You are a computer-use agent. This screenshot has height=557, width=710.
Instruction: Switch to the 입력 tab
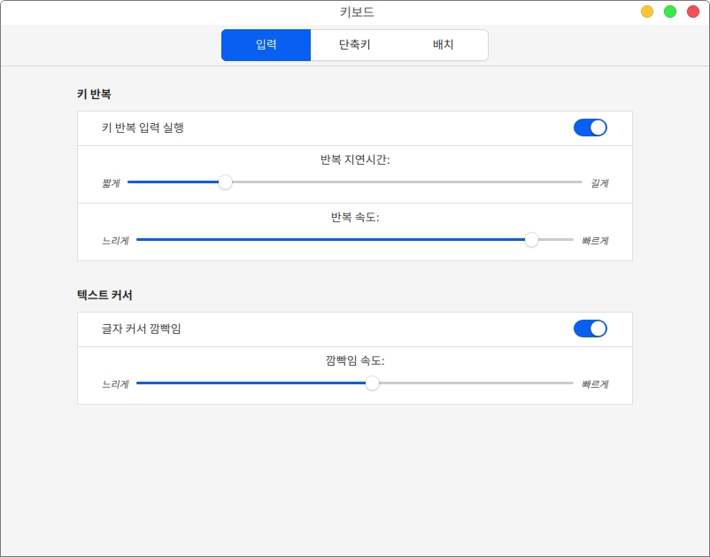(266, 45)
